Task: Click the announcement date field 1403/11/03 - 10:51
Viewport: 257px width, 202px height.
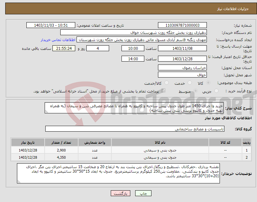Action: pyautogui.click(x=51, y=25)
